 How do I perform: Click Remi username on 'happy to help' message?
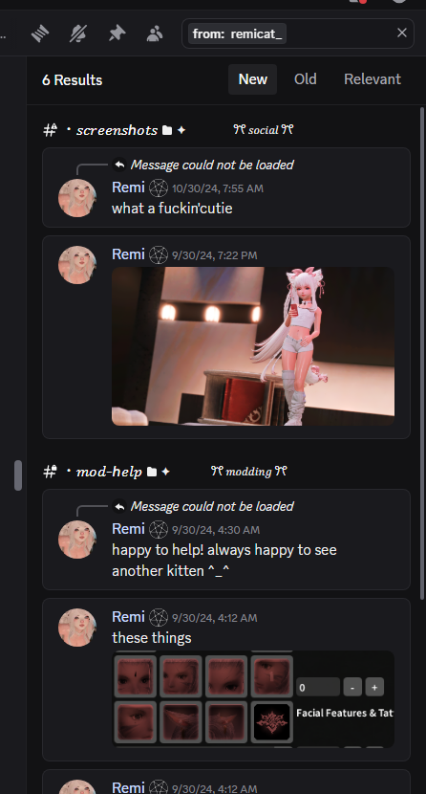128,529
